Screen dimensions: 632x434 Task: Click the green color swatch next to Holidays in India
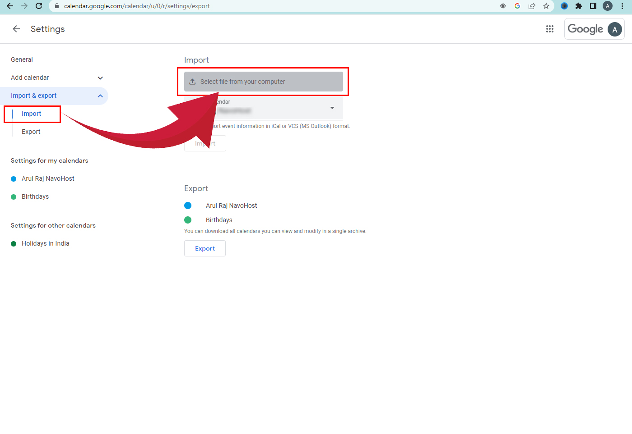[x=14, y=243]
